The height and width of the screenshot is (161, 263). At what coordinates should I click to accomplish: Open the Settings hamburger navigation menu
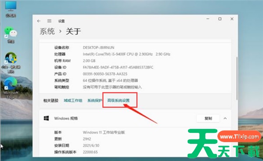tap(49, 21)
